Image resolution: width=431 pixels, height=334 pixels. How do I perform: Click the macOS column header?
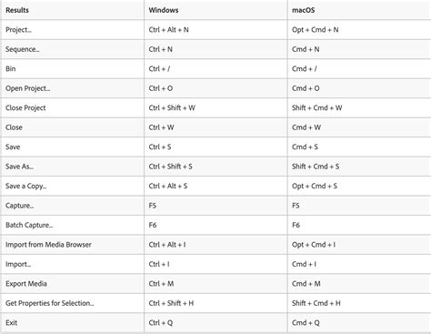[x=303, y=10]
